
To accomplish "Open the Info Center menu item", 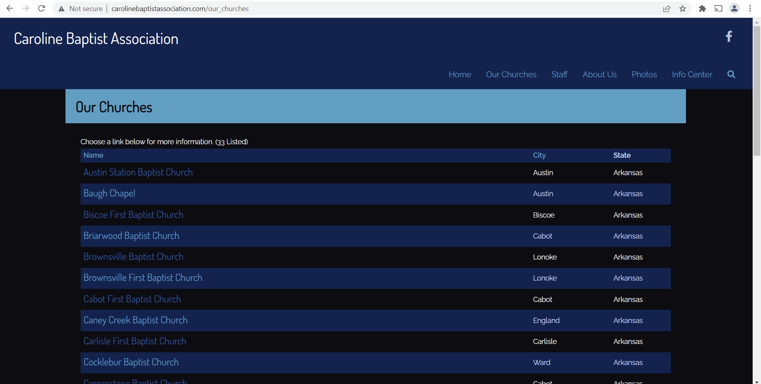I will pos(692,75).
